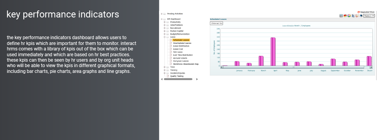Image resolution: width=377 pixels, height=140 pixels.
Task: Click the August bar in chart
Action: [x=321, y=65]
